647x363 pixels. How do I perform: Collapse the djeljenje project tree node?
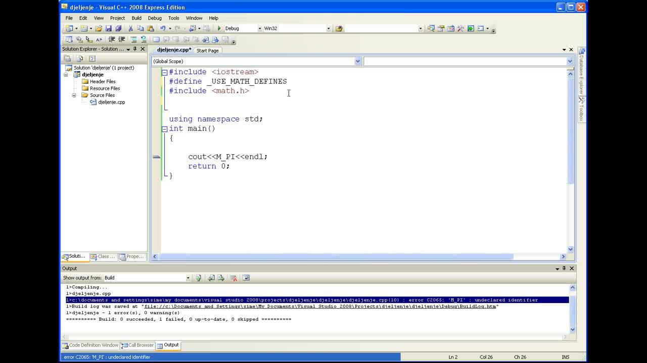click(x=66, y=75)
